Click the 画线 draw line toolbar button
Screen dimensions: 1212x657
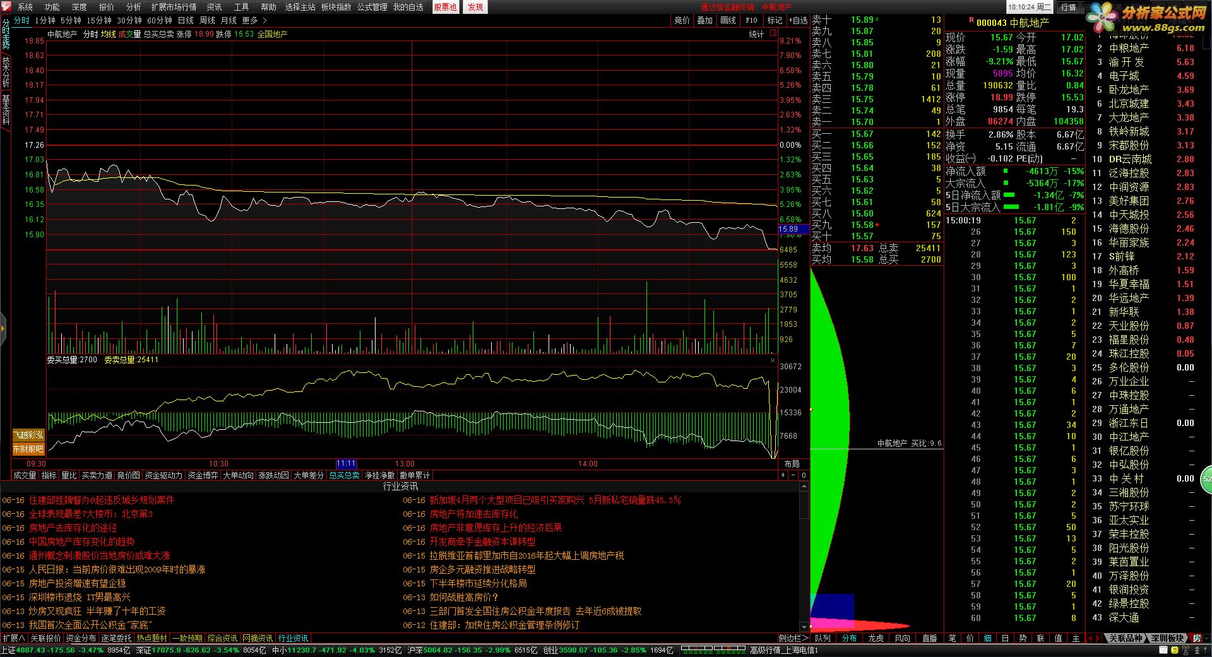tap(728, 20)
